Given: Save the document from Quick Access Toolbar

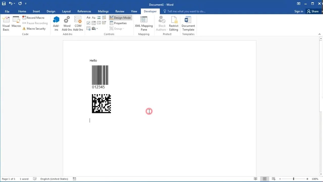Looking at the screenshot, I should (4, 4).
